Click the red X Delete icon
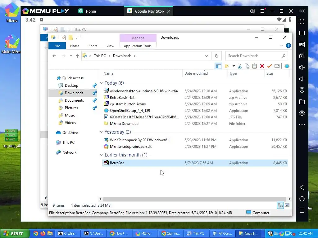Viewport: 318px width, 238px height. click(x=262, y=66)
